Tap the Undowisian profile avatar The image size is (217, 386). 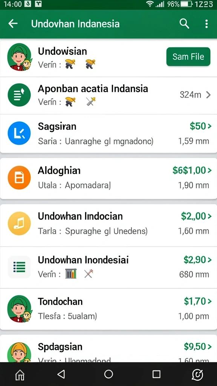20,57
